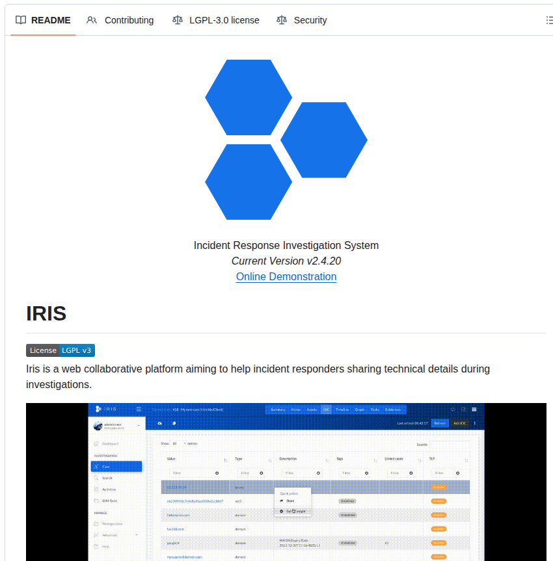Click Manage cases in the sidebar
This screenshot has height=561, width=553.
[113, 524]
